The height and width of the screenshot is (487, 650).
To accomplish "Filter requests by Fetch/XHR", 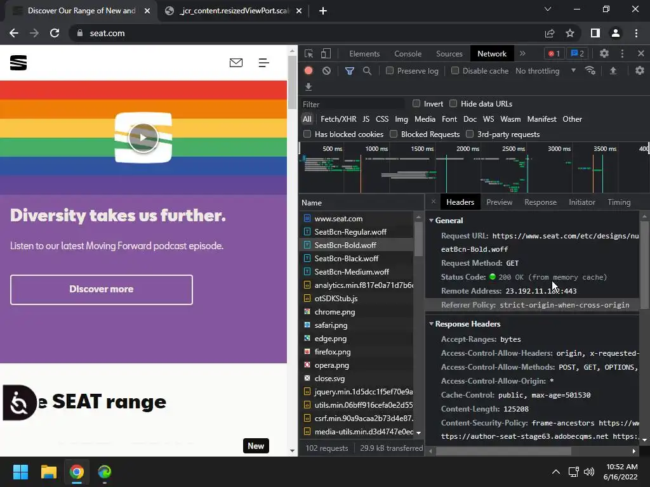I will (x=338, y=119).
